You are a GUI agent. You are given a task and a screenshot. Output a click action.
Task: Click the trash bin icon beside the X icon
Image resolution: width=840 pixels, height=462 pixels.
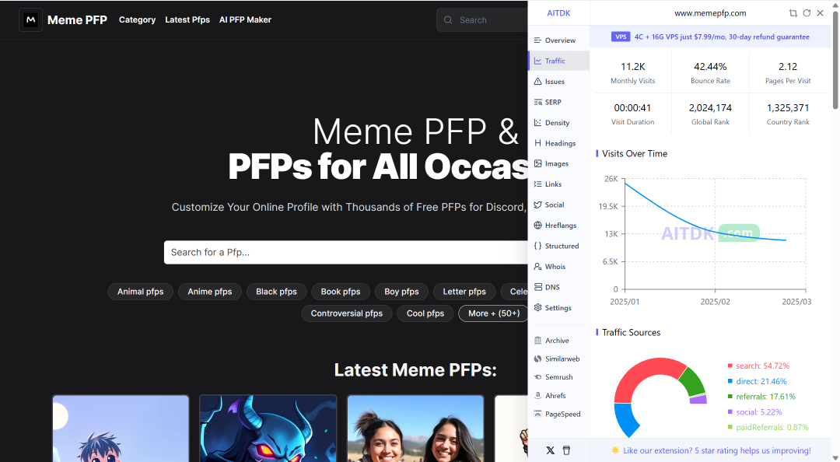[567, 450]
